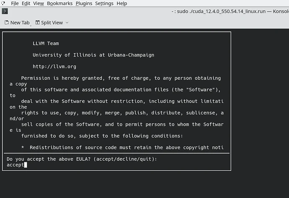Open the Edit menu
This screenshot has width=289, height=198.
(26, 3)
